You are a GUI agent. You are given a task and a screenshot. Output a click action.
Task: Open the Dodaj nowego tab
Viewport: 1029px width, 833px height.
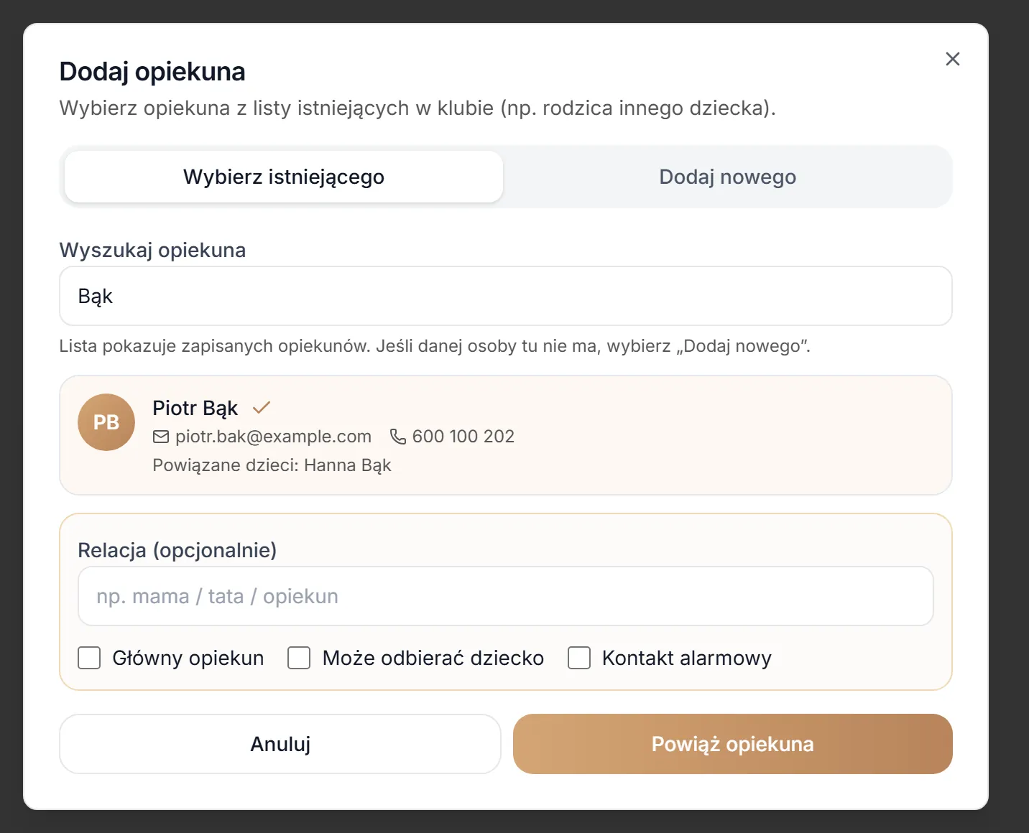click(727, 177)
